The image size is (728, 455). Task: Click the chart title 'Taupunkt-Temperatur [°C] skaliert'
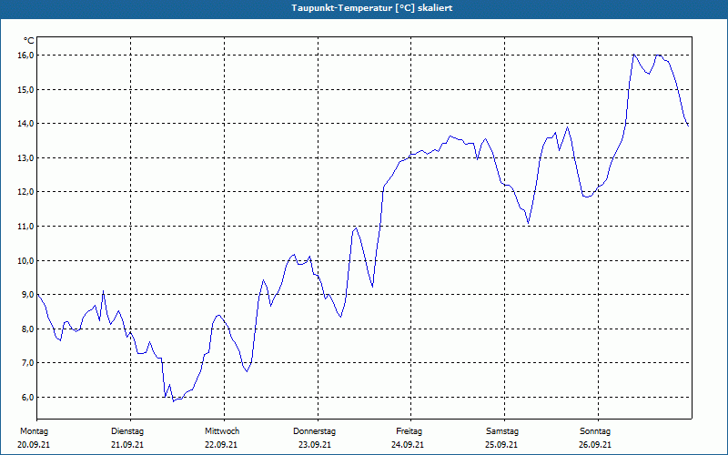(x=372, y=8)
